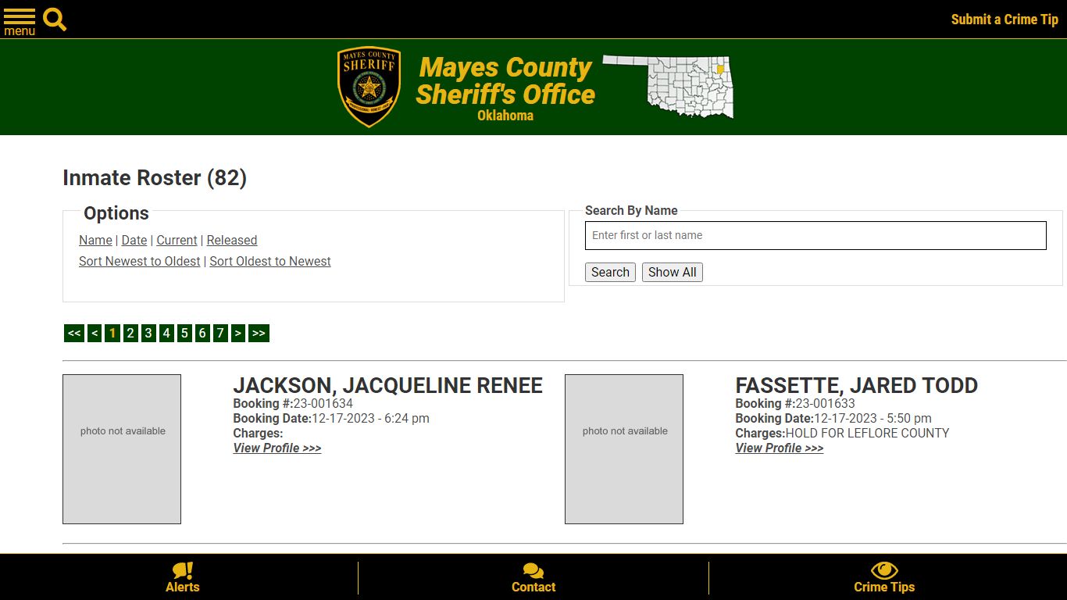Show Current inmates
Viewport: 1067px width, 600px height.
[x=177, y=240]
